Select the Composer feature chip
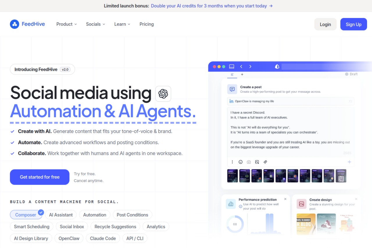Image resolution: width=372 pixels, height=248 pixels. [x=26, y=215]
